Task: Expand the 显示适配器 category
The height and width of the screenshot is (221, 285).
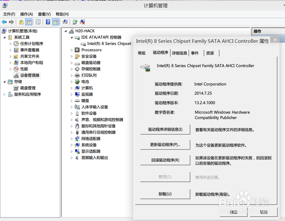Action: [x=71, y=151]
